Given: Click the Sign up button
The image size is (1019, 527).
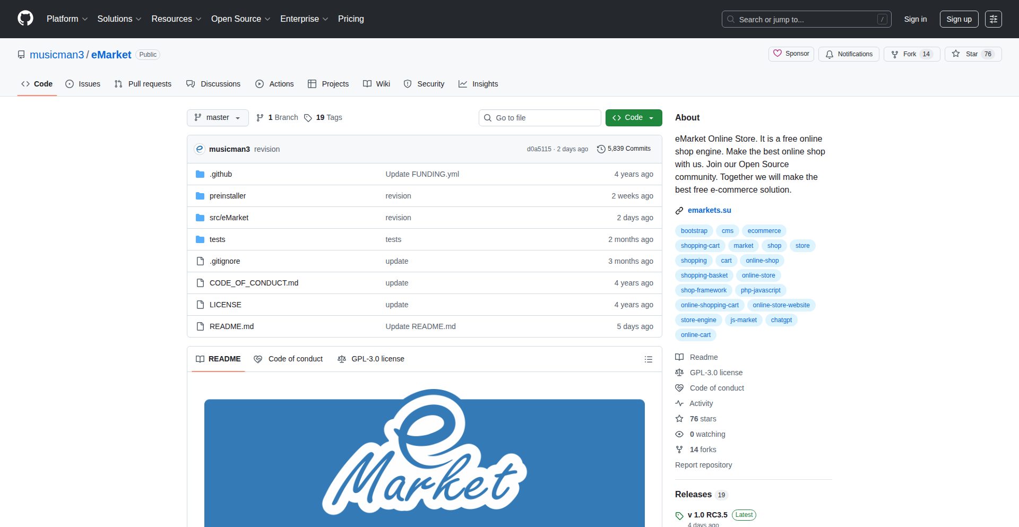Looking at the screenshot, I should click(958, 19).
